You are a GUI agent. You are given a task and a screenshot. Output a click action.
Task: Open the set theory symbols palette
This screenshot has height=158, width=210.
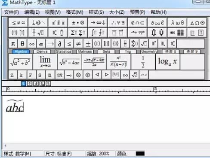(137, 23)
